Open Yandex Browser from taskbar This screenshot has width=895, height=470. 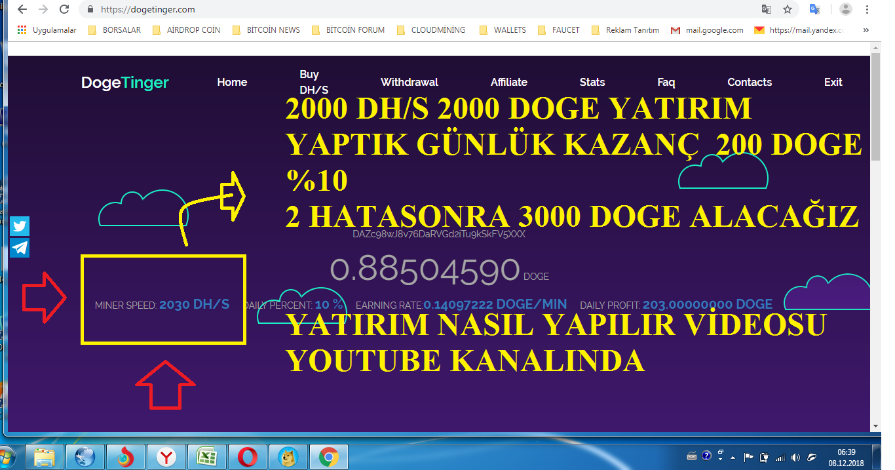(x=166, y=456)
